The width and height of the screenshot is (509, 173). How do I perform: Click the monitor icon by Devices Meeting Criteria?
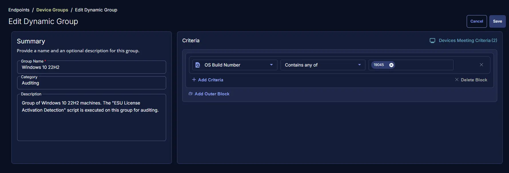432,41
